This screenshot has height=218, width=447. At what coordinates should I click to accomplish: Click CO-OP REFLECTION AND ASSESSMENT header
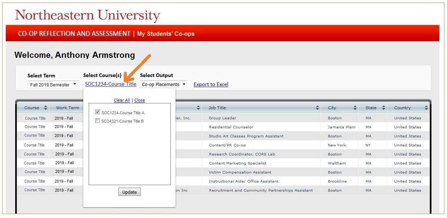pos(74,34)
